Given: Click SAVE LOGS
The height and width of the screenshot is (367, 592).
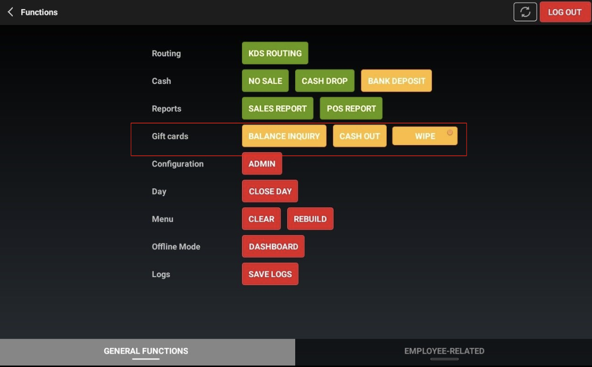Looking at the screenshot, I should point(270,274).
